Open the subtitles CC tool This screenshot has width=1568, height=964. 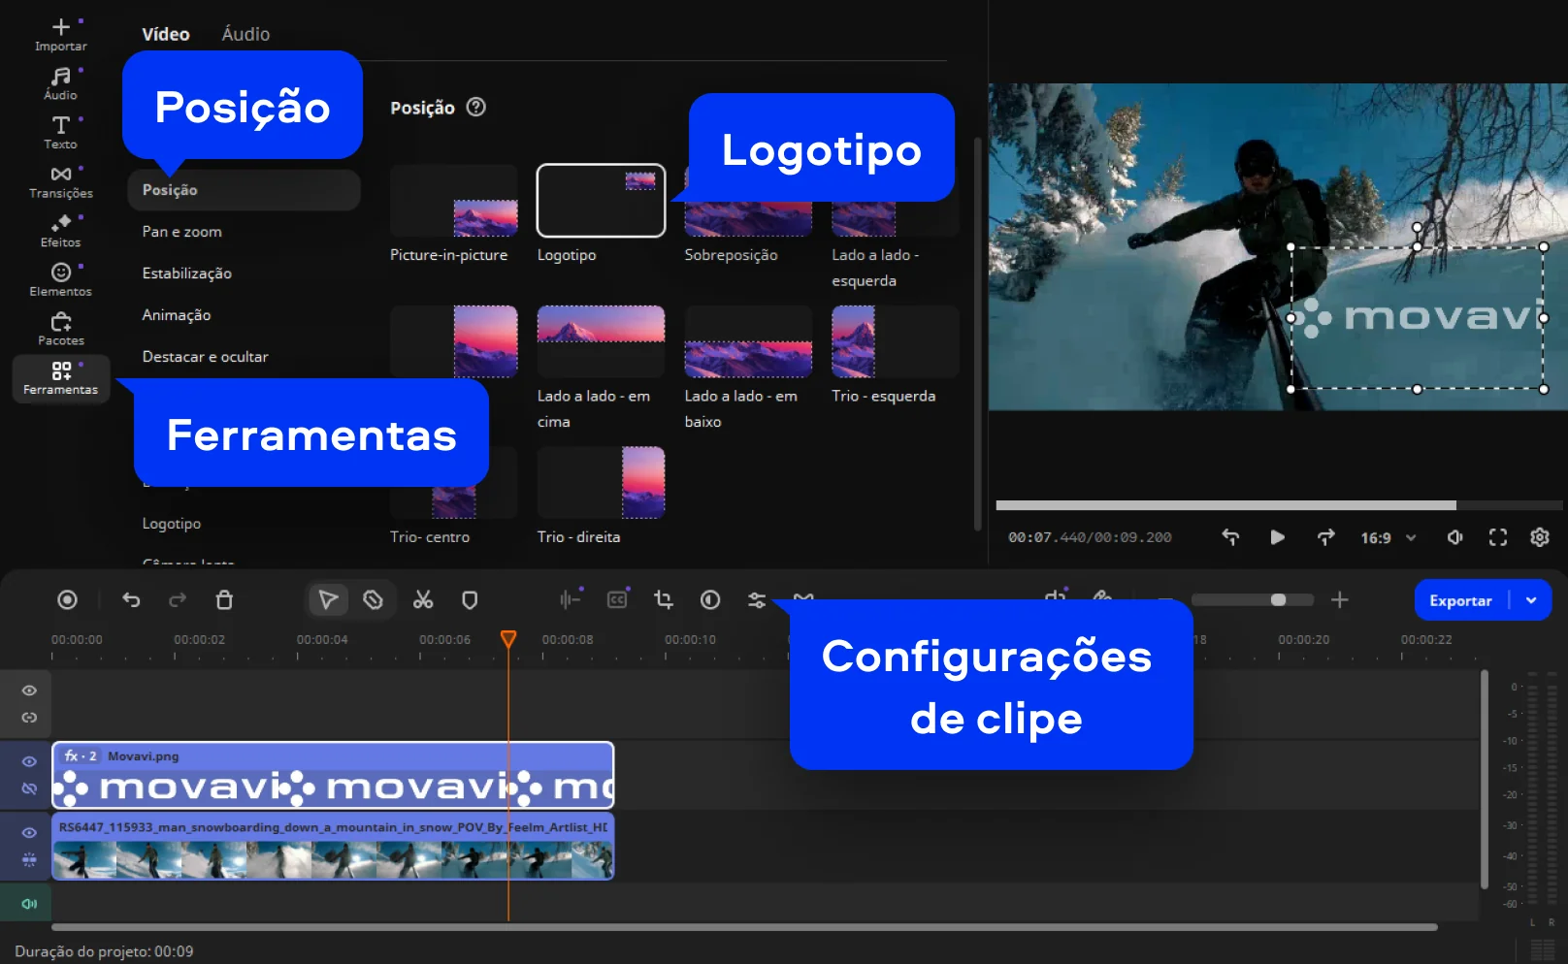(x=617, y=600)
